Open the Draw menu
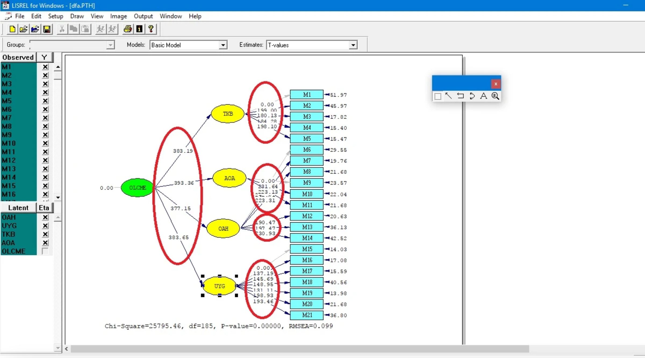The image size is (645, 358). pos(77,16)
